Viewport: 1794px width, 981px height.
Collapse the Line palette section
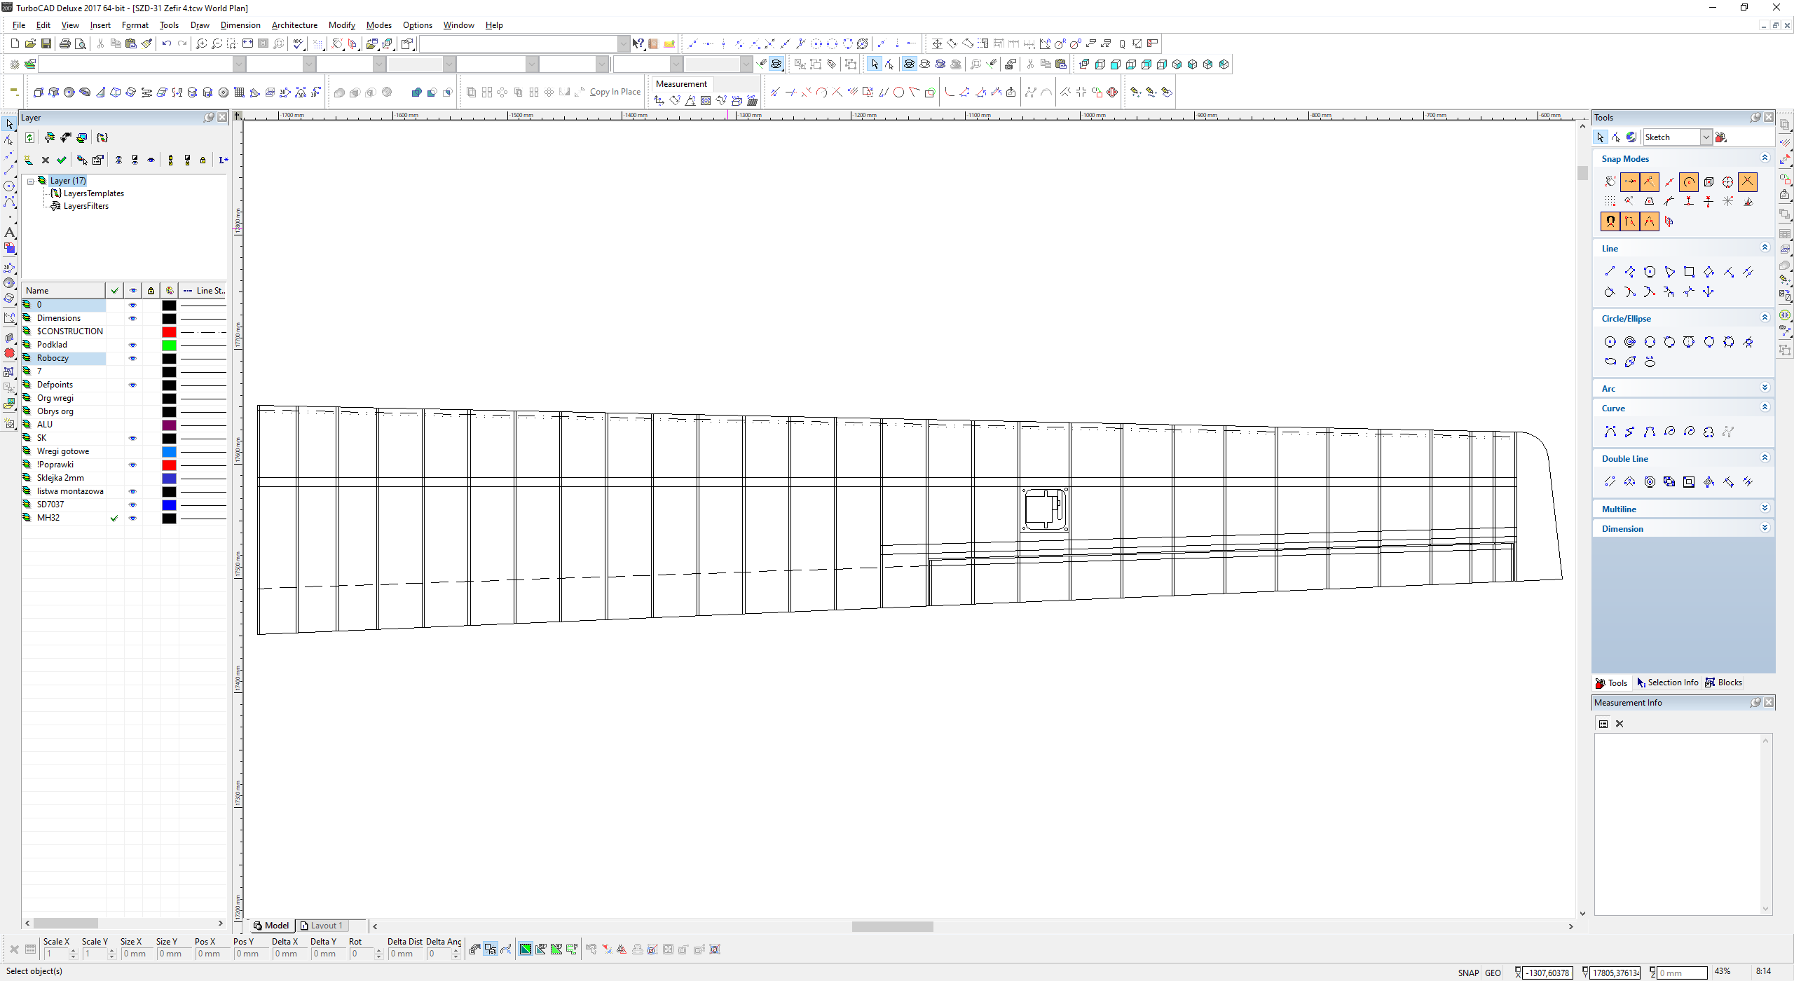pos(1765,247)
